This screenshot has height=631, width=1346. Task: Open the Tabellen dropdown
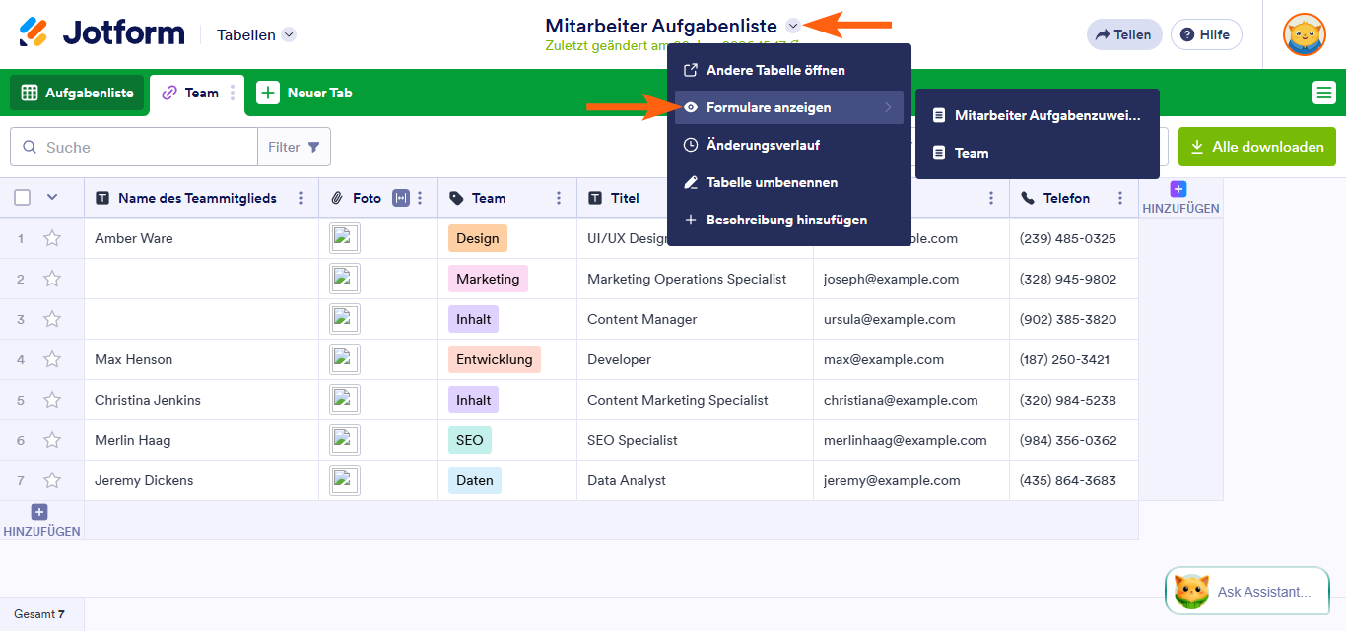click(254, 34)
